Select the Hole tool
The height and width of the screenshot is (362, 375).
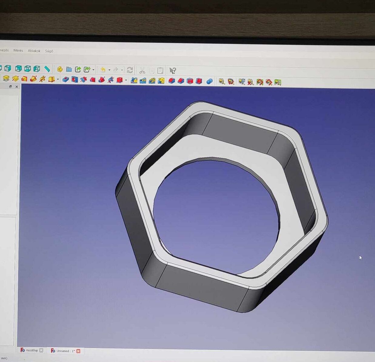coord(75,80)
